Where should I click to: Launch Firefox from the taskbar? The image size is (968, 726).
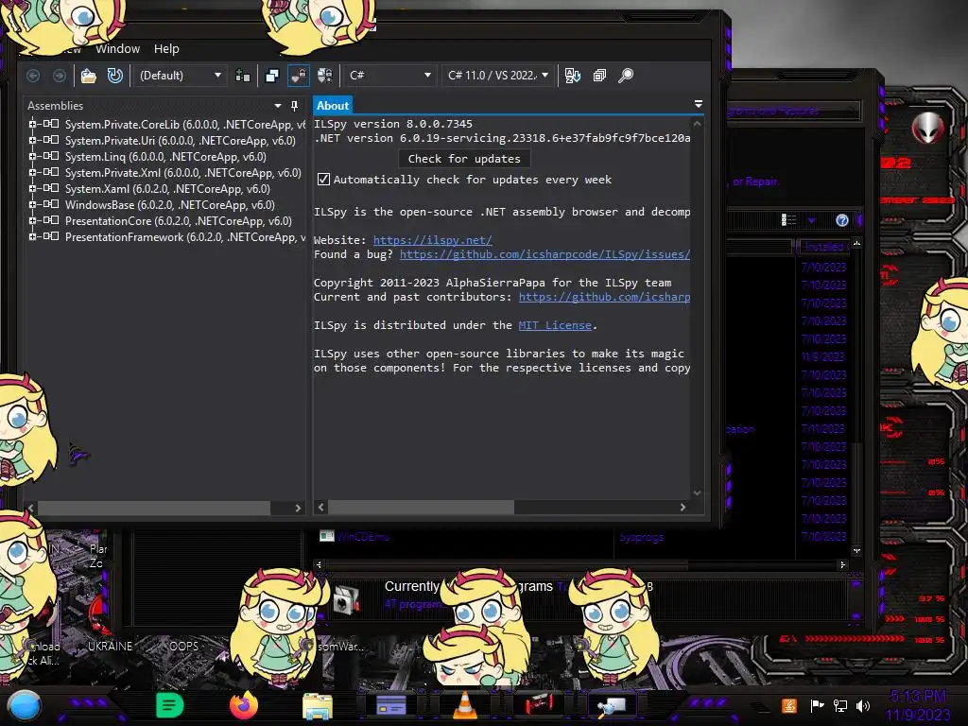tap(244, 705)
